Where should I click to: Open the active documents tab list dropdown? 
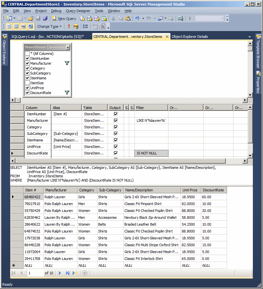(x=250, y=37)
